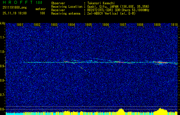Click the 1.1 kHz axis label
This screenshot has height=115, width=180.
[2, 37]
